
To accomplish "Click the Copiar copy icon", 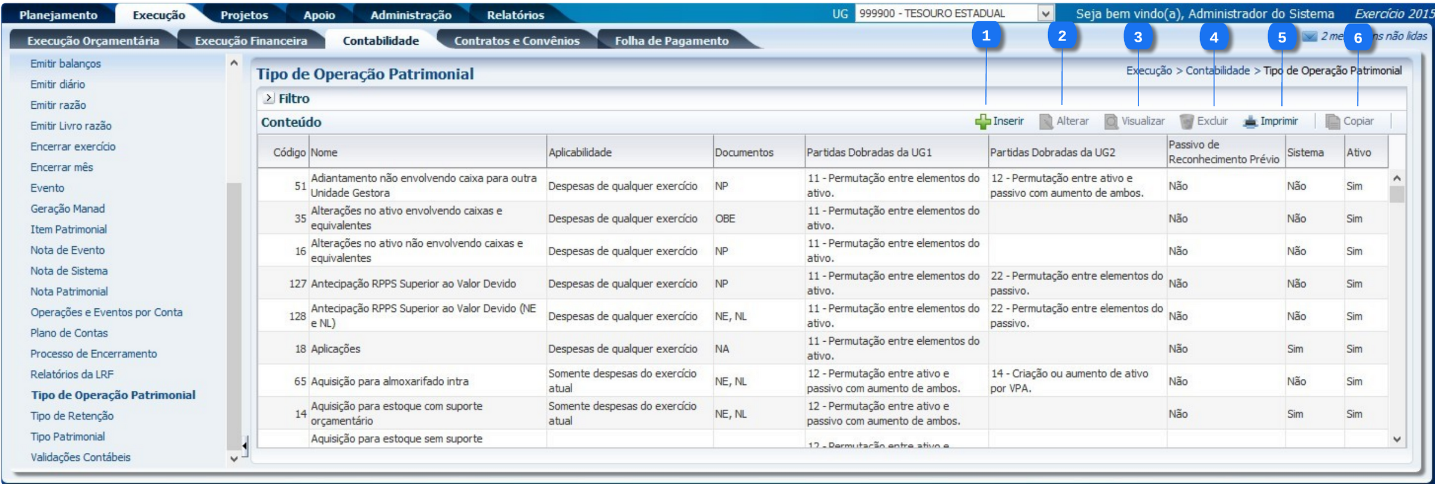I will (1333, 122).
